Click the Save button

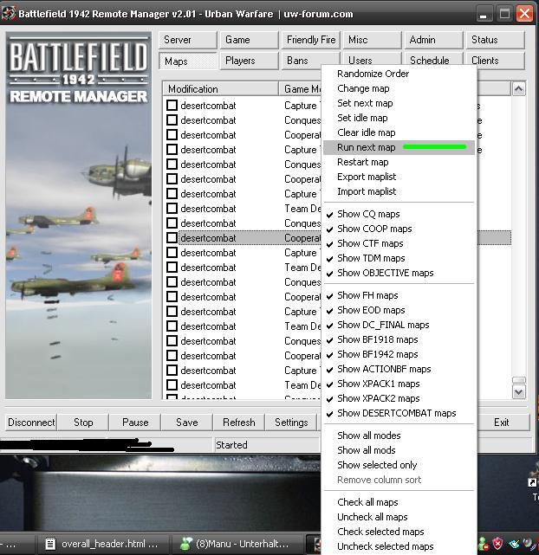pyautogui.click(x=187, y=423)
